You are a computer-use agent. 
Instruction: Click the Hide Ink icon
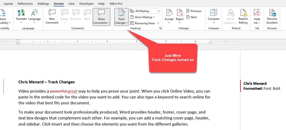pos(257,13)
